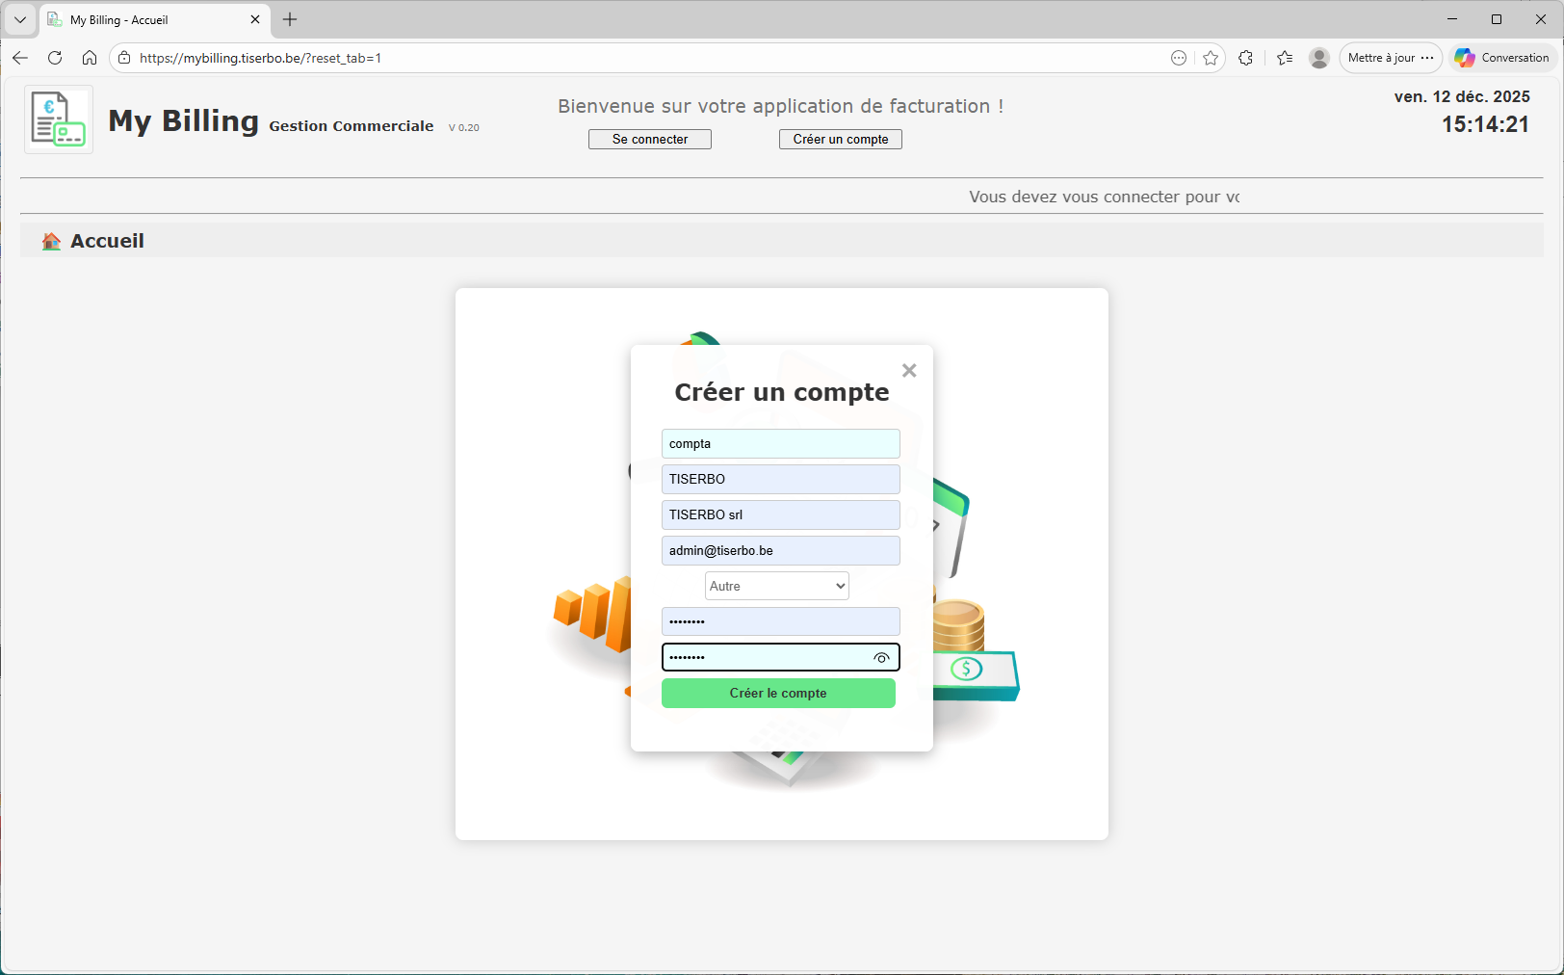Select the Accueil menu entry
Viewport: 1564px width, 975px height.
click(x=106, y=240)
